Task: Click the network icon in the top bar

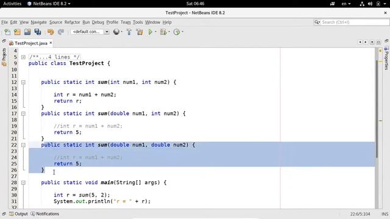Action: (x=362, y=4)
